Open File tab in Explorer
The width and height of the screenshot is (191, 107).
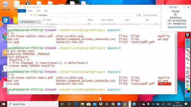point(22,11)
